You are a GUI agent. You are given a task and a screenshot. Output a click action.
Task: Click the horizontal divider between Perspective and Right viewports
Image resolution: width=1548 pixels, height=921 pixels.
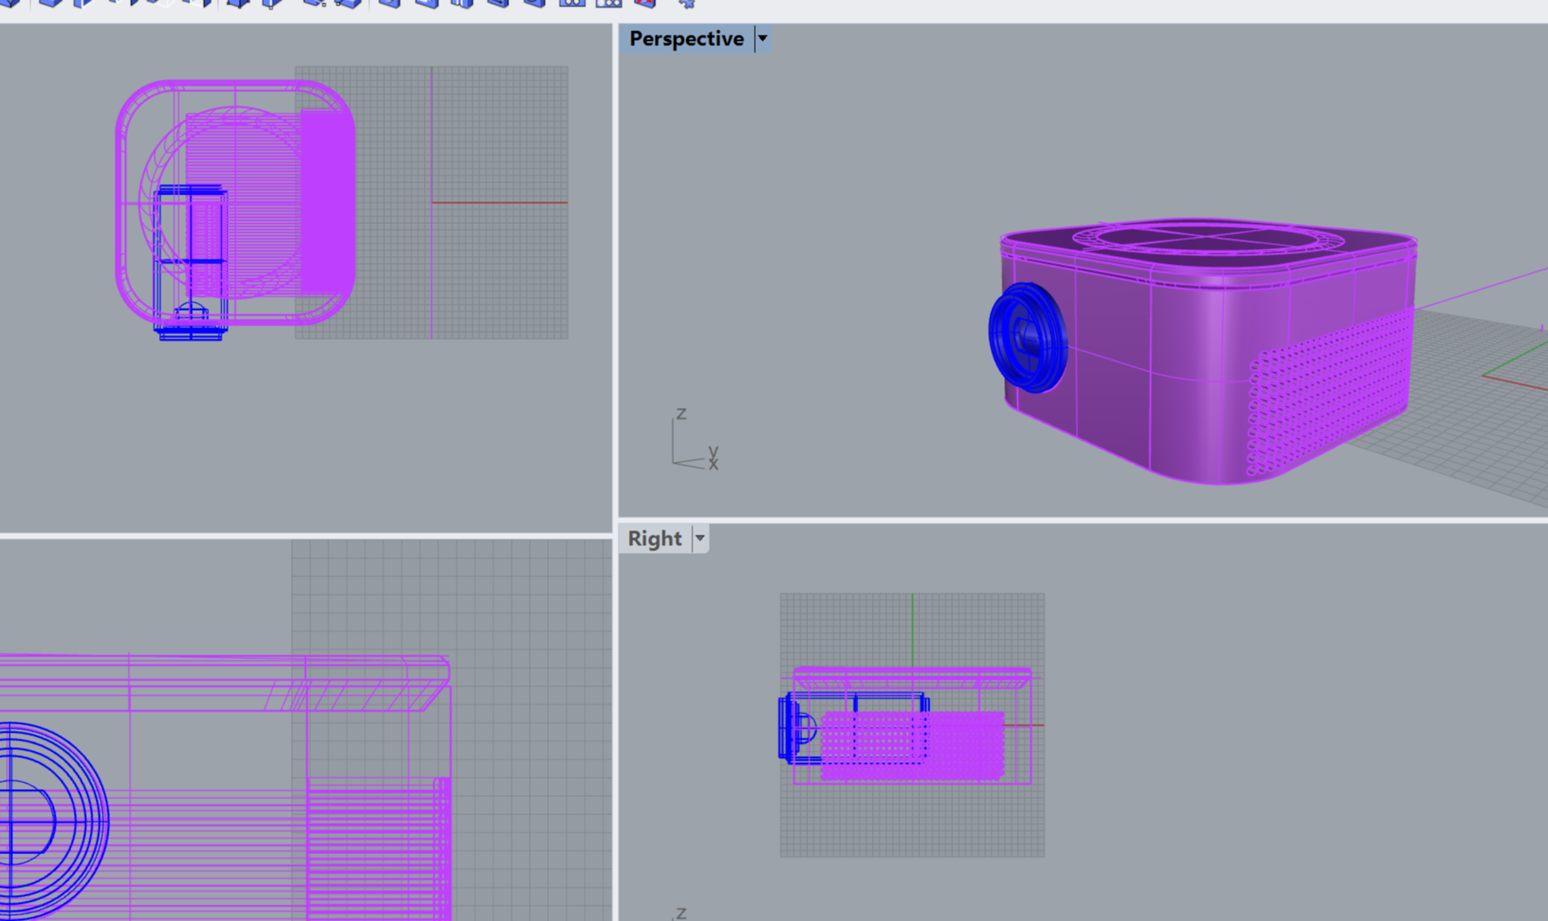coord(1082,520)
